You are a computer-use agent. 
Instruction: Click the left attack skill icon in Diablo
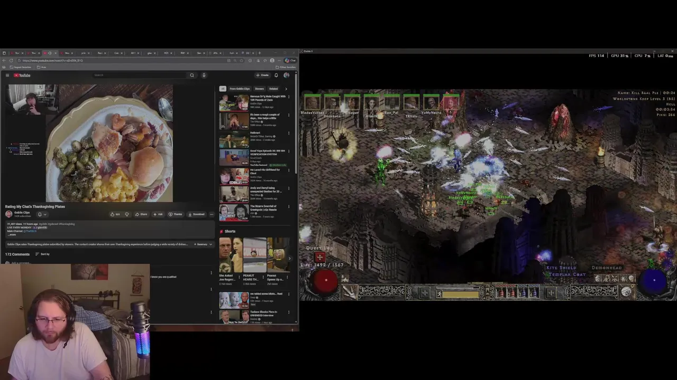[349, 292]
